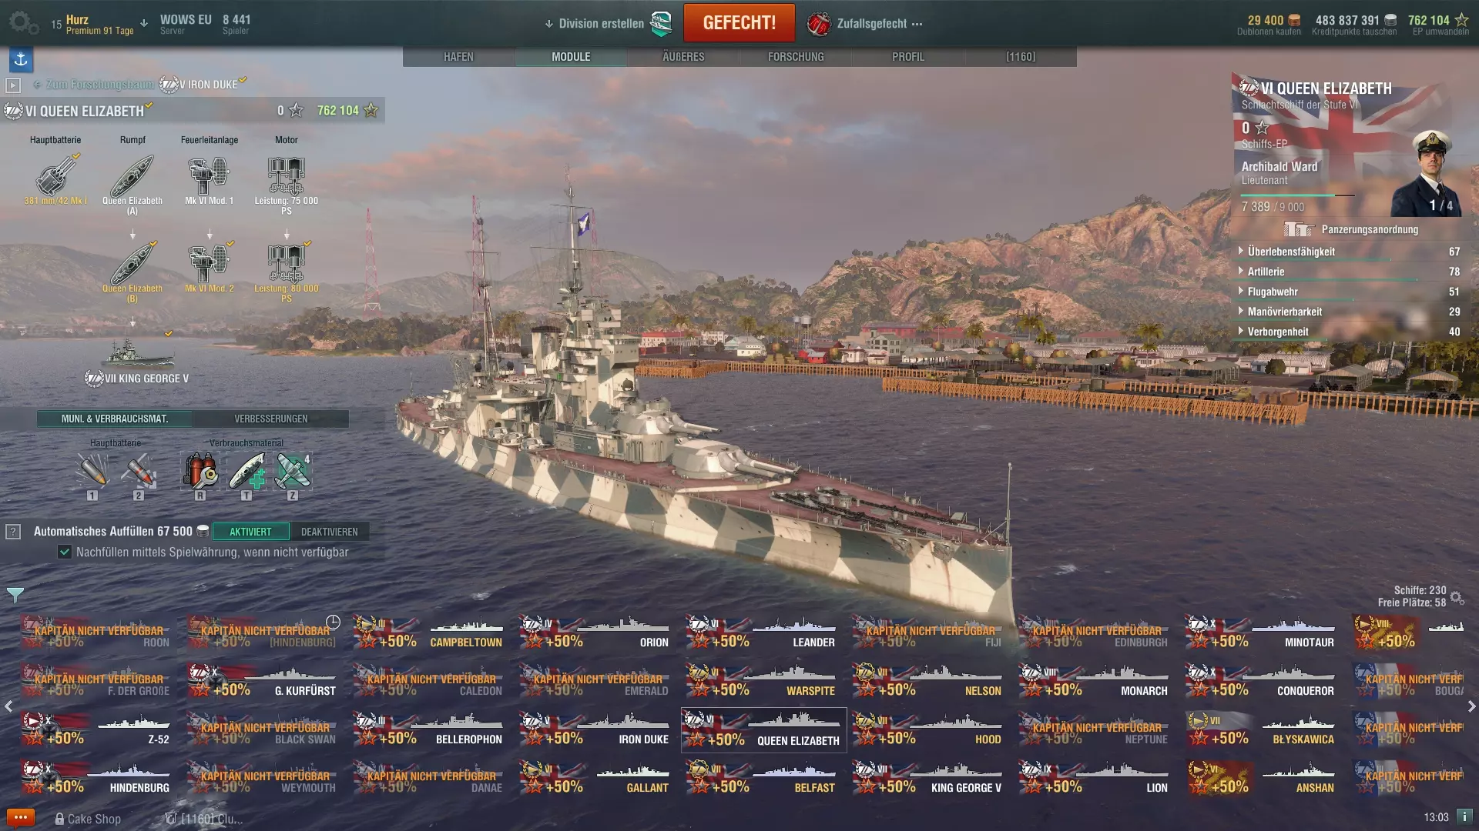Switch to the FORSCHUNG tab
The height and width of the screenshot is (831, 1479).
(x=796, y=57)
